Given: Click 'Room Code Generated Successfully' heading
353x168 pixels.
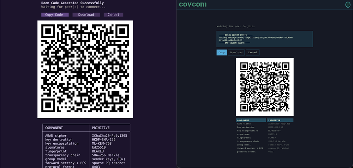Looking at the screenshot, I should 72,3.
